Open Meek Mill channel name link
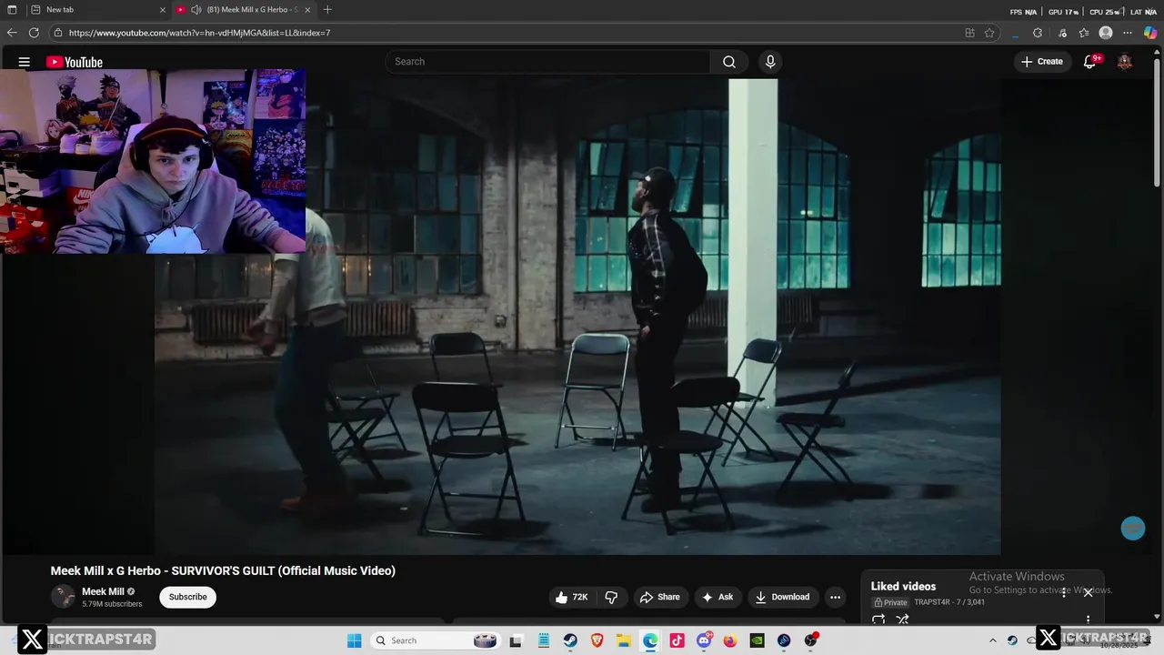 [103, 591]
